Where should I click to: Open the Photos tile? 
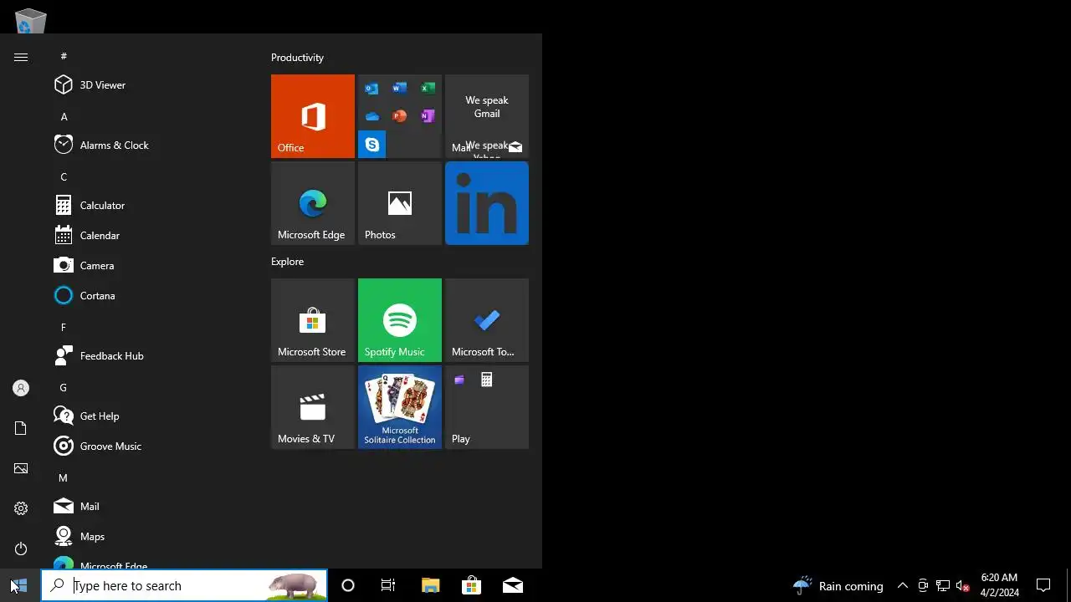tap(400, 203)
